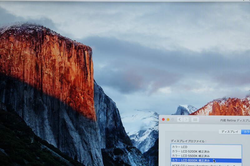This screenshot has width=250, height=166.
Task: Select カラー LCD 6000K 補正済み profile
Action: [206, 160]
